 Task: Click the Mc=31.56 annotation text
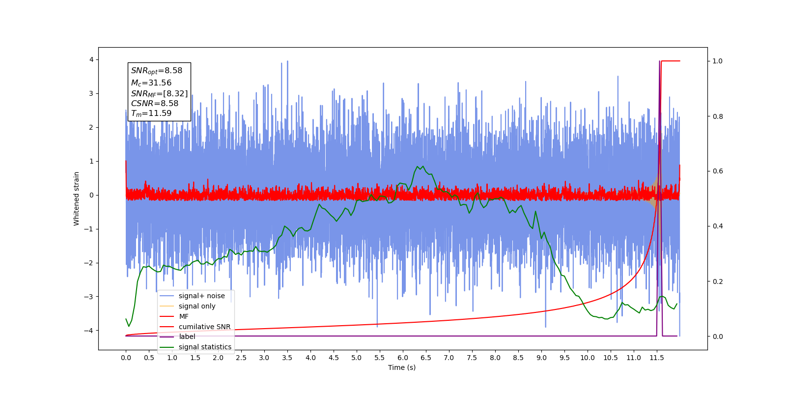(x=151, y=83)
